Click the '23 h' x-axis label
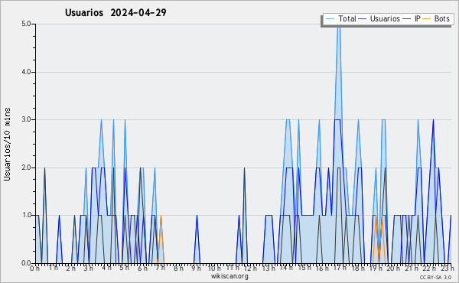This screenshot has width=459, height=283. point(448,268)
